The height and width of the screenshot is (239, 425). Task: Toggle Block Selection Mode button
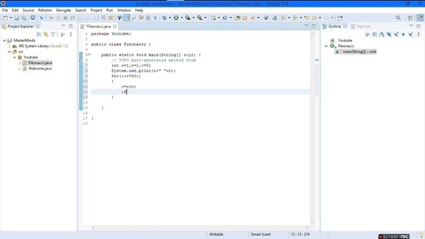pyautogui.click(x=148, y=18)
